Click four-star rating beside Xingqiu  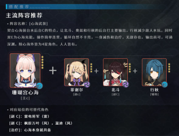click(169, 68)
